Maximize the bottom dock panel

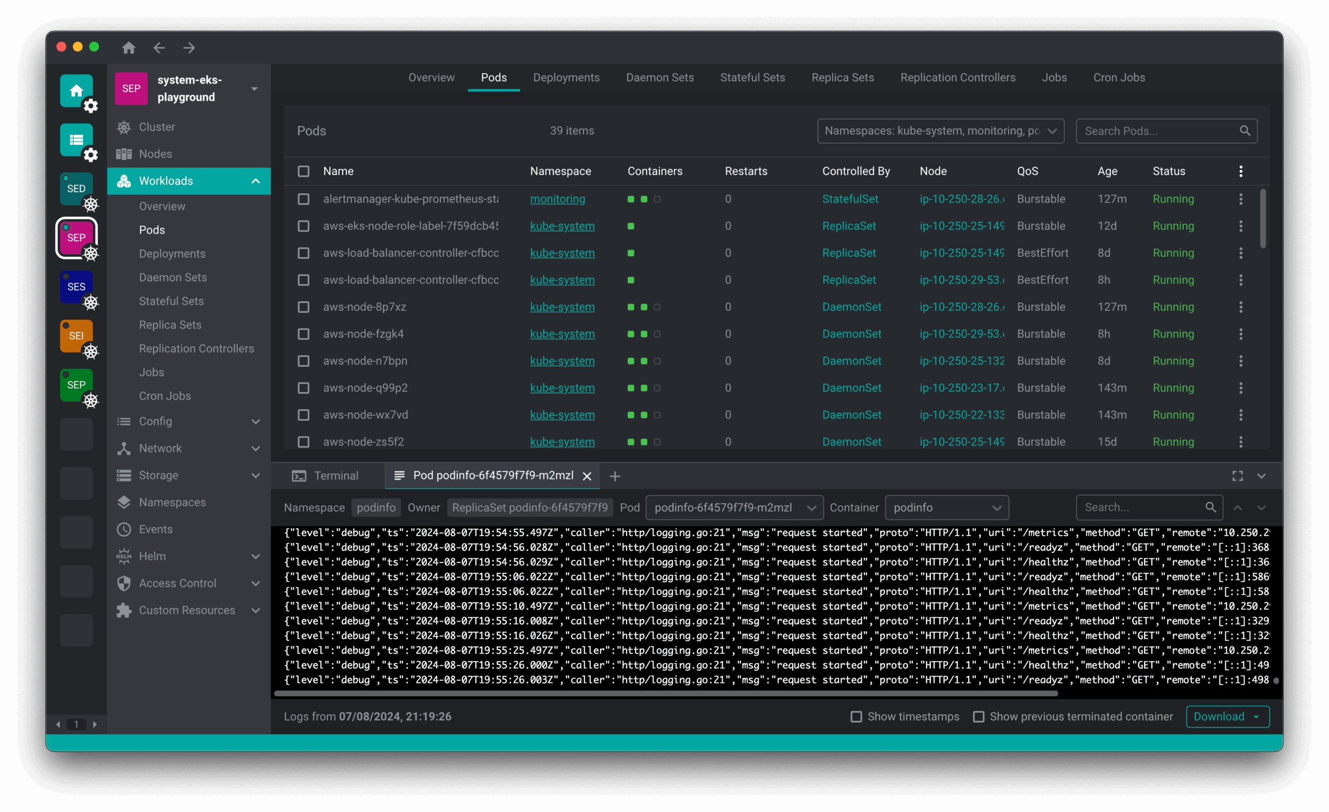coord(1237,476)
